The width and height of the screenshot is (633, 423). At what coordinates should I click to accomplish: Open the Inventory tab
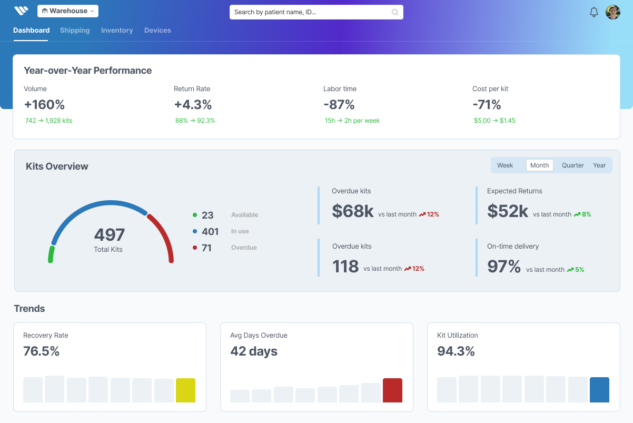[x=116, y=30]
